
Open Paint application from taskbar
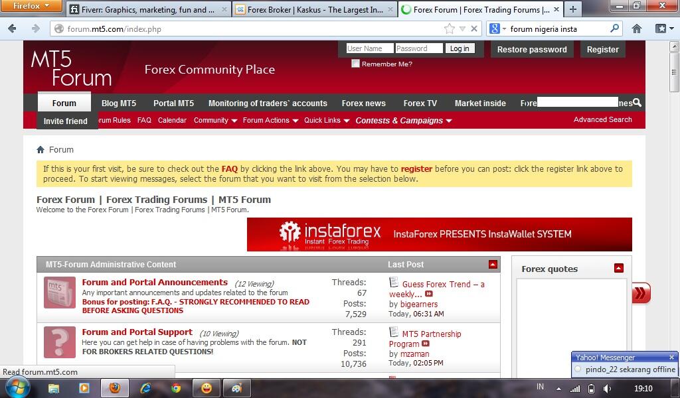[x=237, y=388]
